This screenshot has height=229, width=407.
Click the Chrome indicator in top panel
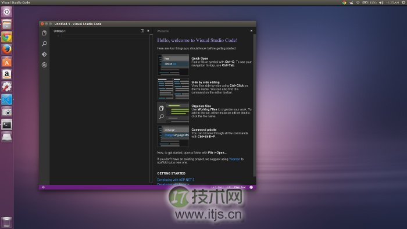coord(344,2)
